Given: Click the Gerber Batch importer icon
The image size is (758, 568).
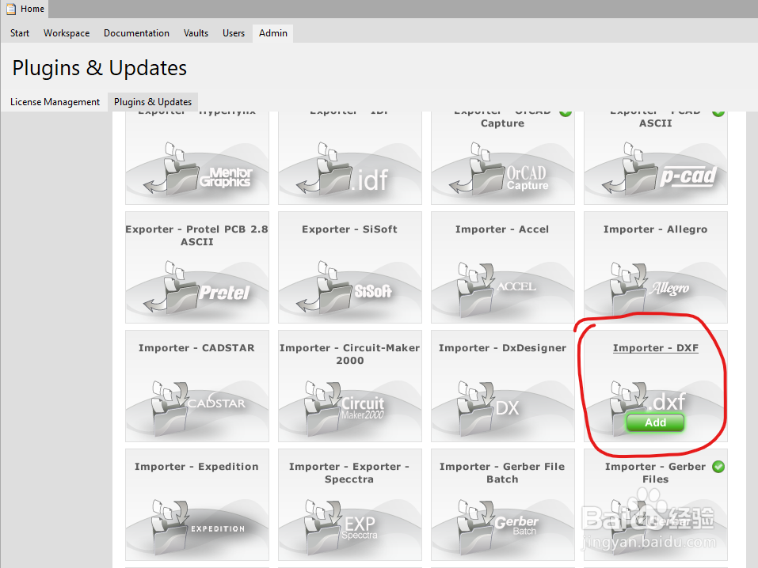Looking at the screenshot, I should (499, 527).
